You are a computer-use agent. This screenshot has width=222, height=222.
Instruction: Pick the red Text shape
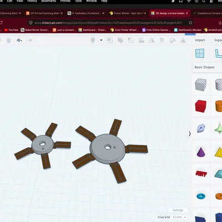pos(201,174)
